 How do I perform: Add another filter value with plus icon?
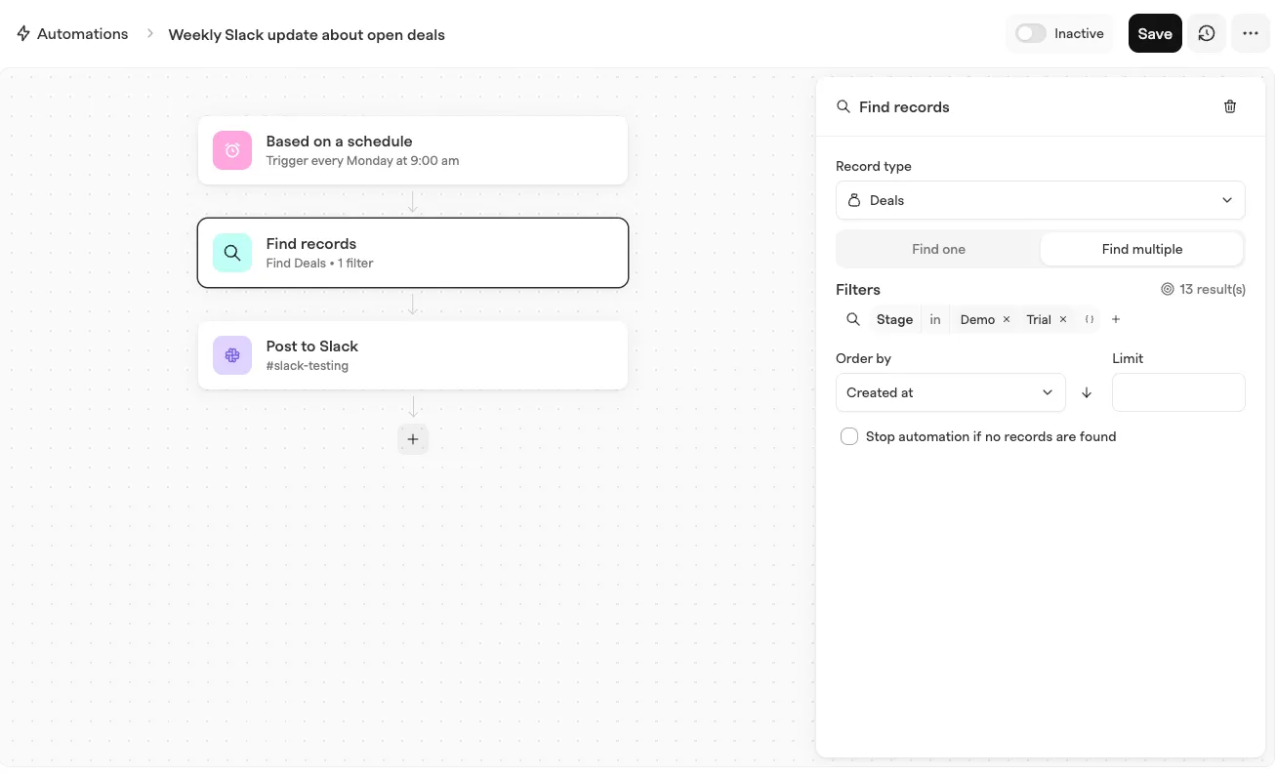1116,319
